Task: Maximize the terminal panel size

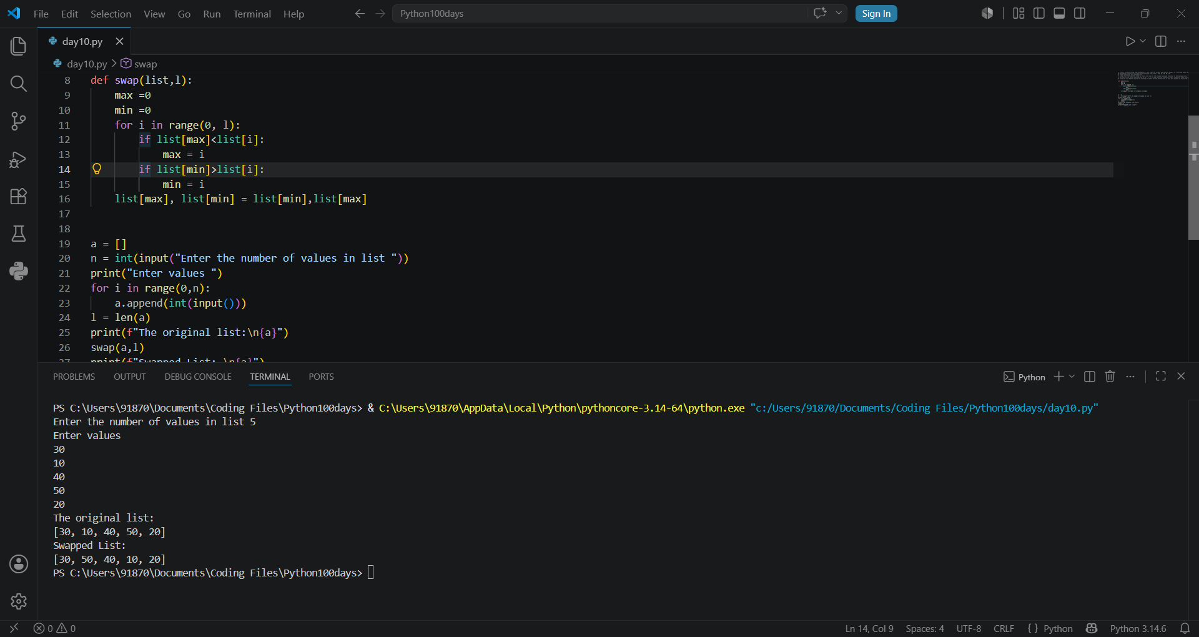Action: (1161, 377)
